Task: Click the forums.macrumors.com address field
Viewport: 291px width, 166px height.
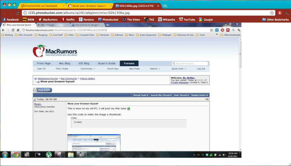Action: [x=117, y=30]
